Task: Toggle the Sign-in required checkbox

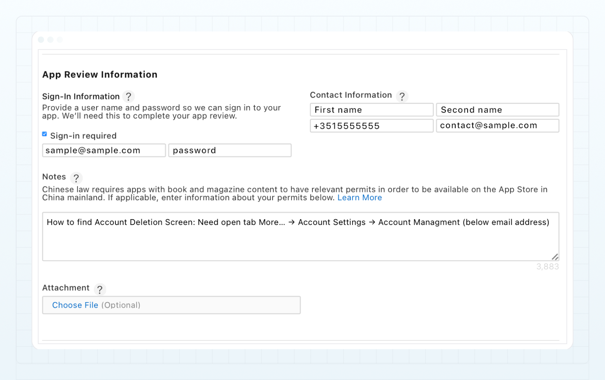Action: (x=45, y=134)
